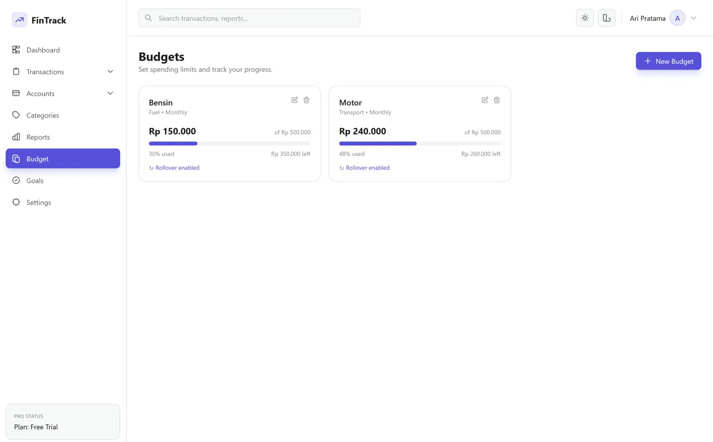Click the magnifier icon in the search bar

point(148,18)
